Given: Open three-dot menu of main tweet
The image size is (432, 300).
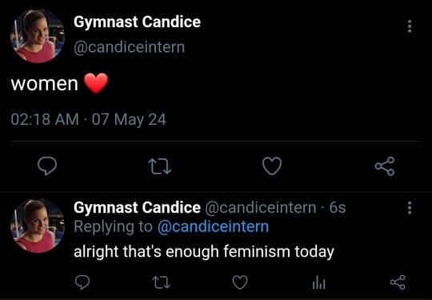Looking at the screenshot, I should coord(410,26).
